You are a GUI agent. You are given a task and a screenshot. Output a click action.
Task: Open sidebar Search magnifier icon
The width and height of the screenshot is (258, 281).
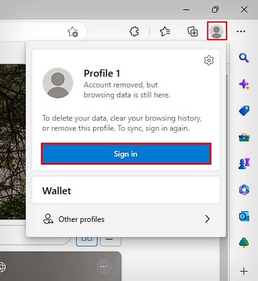244,58
